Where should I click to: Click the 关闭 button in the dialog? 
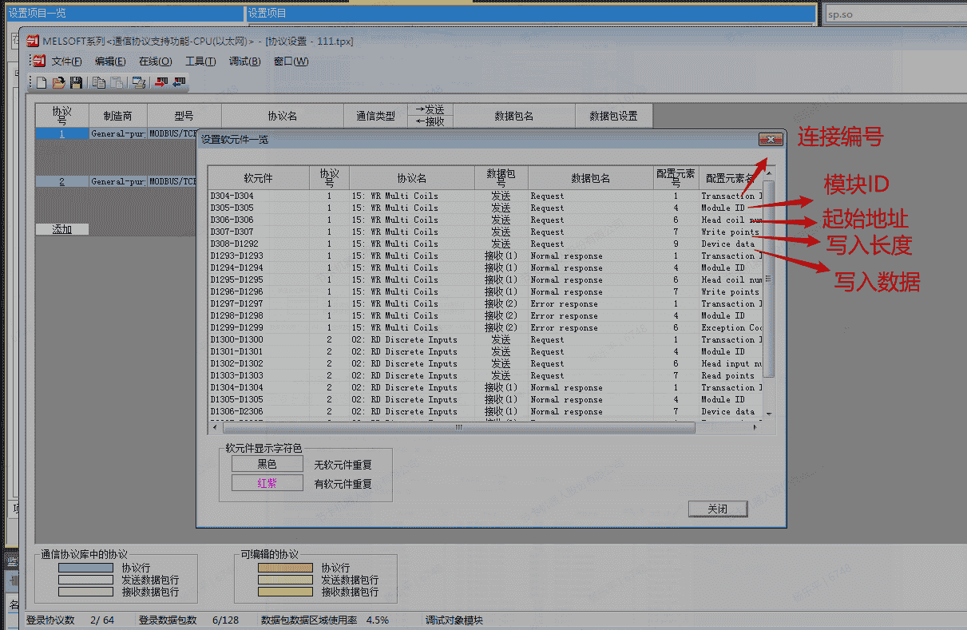point(717,509)
